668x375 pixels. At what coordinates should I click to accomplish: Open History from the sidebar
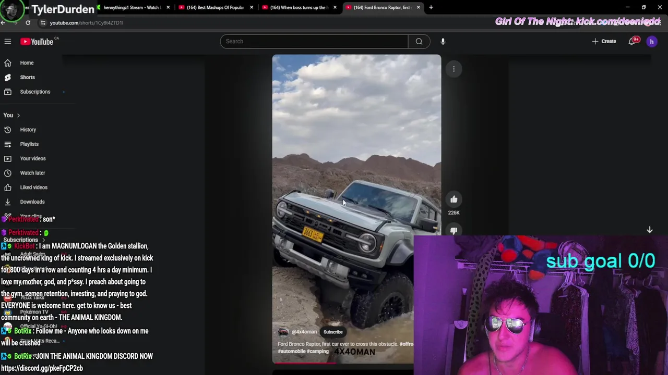(28, 130)
